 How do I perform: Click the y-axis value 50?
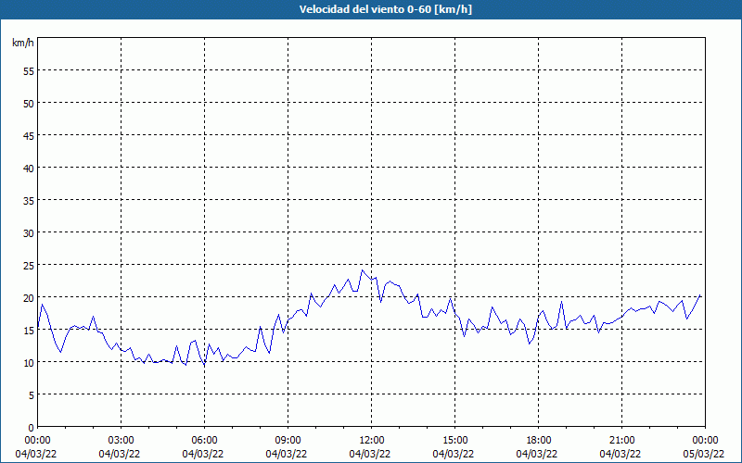coord(29,104)
